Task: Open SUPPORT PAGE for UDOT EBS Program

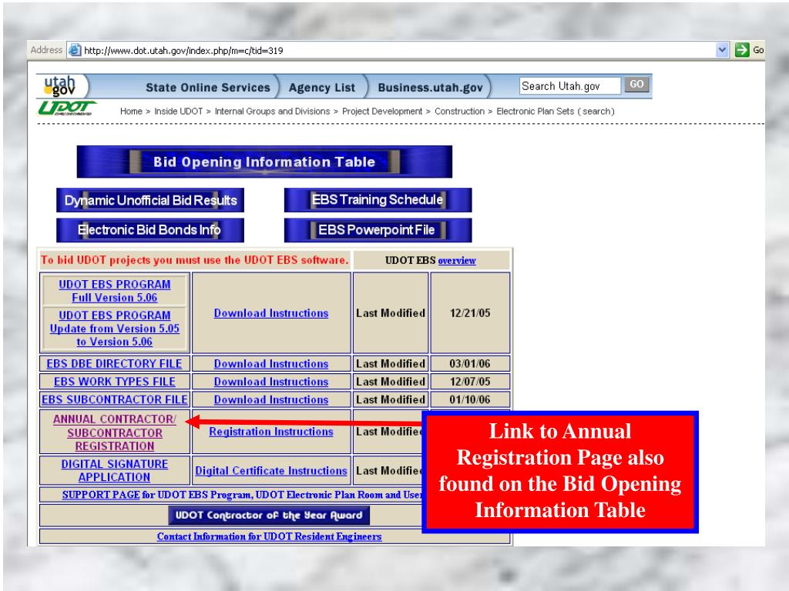Action: (x=101, y=495)
